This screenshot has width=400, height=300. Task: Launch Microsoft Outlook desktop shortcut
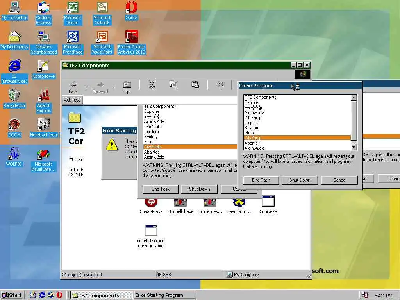coord(102,13)
